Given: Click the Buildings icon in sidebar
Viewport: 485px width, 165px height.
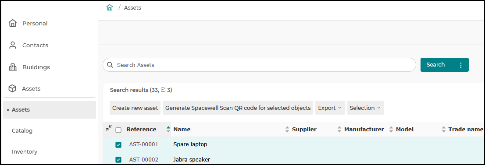Looking at the screenshot, I should [12, 67].
